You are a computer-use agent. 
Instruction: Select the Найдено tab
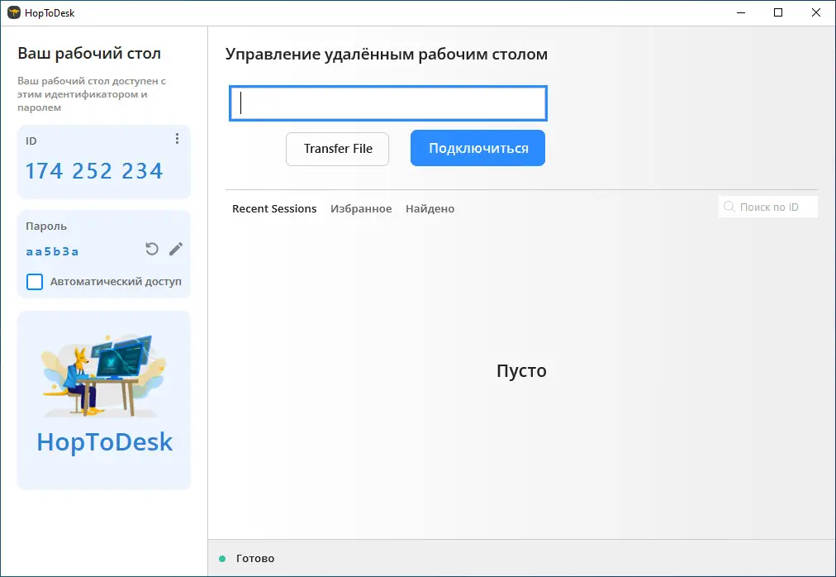click(430, 209)
